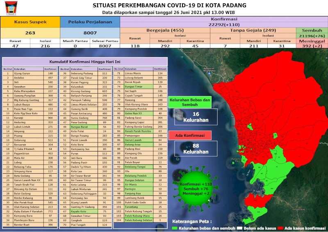328x232 pixels.
Task: Click Korong Gadang's count '603'
Action: pos(105,91)
